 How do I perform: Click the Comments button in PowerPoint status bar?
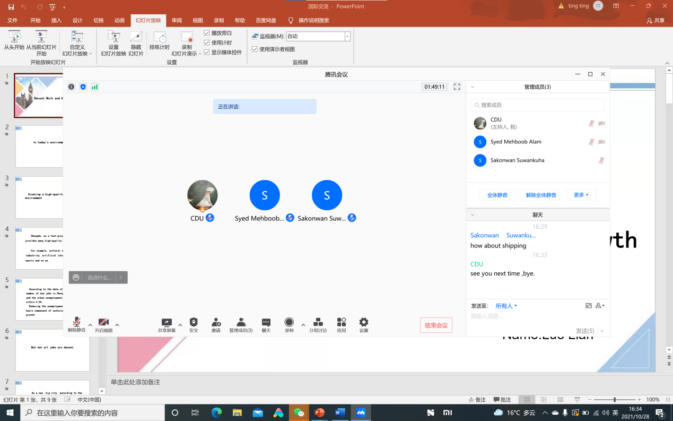coord(502,400)
